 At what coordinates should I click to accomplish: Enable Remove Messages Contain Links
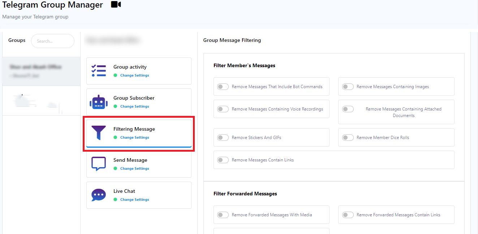pos(223,160)
